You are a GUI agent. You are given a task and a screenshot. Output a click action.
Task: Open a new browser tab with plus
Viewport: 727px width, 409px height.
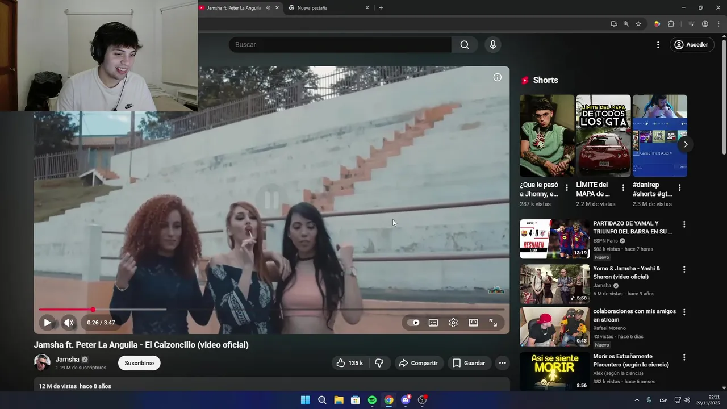click(381, 8)
